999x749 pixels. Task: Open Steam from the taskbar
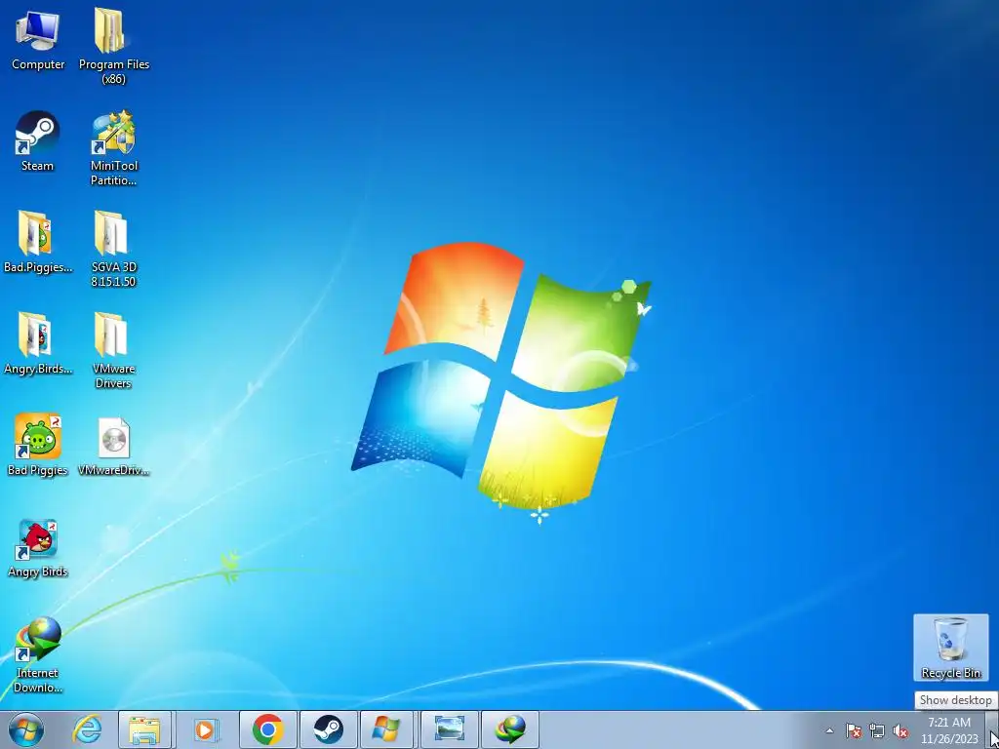328,729
